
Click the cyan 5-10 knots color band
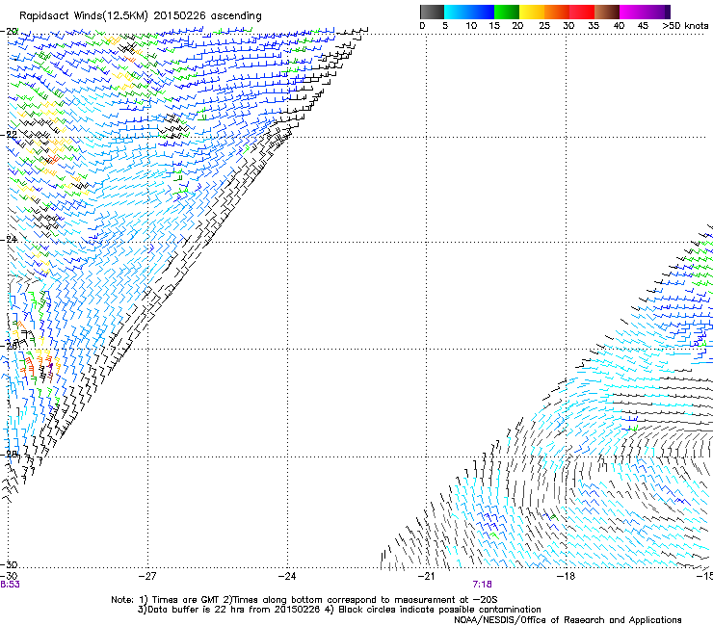(457, 12)
